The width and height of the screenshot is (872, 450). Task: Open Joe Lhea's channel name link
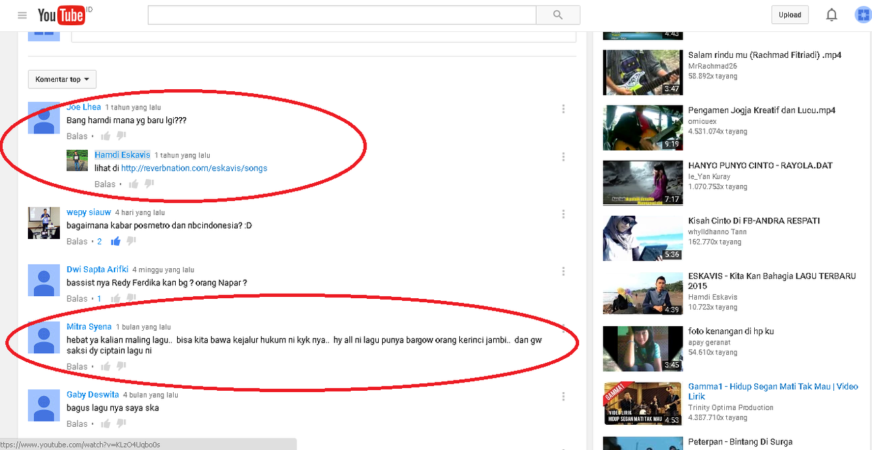pos(84,107)
